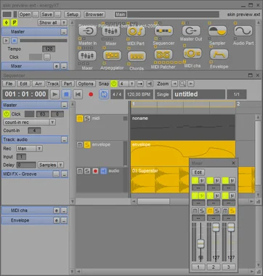Click the Master Out component icon

coord(191,31)
